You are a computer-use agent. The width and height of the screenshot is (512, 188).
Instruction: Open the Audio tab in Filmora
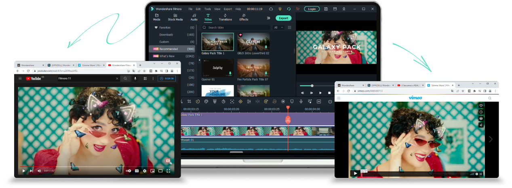pyautogui.click(x=194, y=17)
